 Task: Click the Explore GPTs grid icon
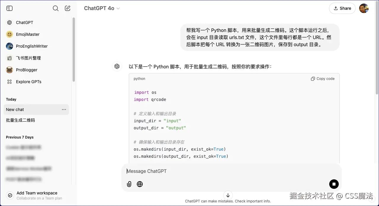[x=9, y=82]
